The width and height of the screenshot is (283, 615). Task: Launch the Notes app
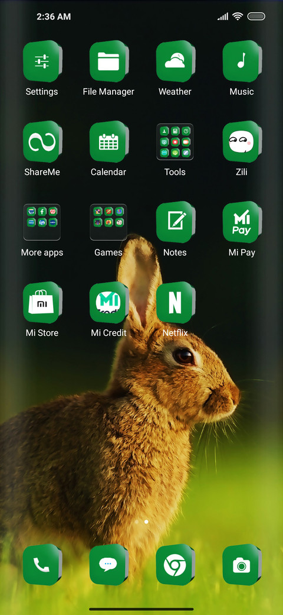point(175,222)
